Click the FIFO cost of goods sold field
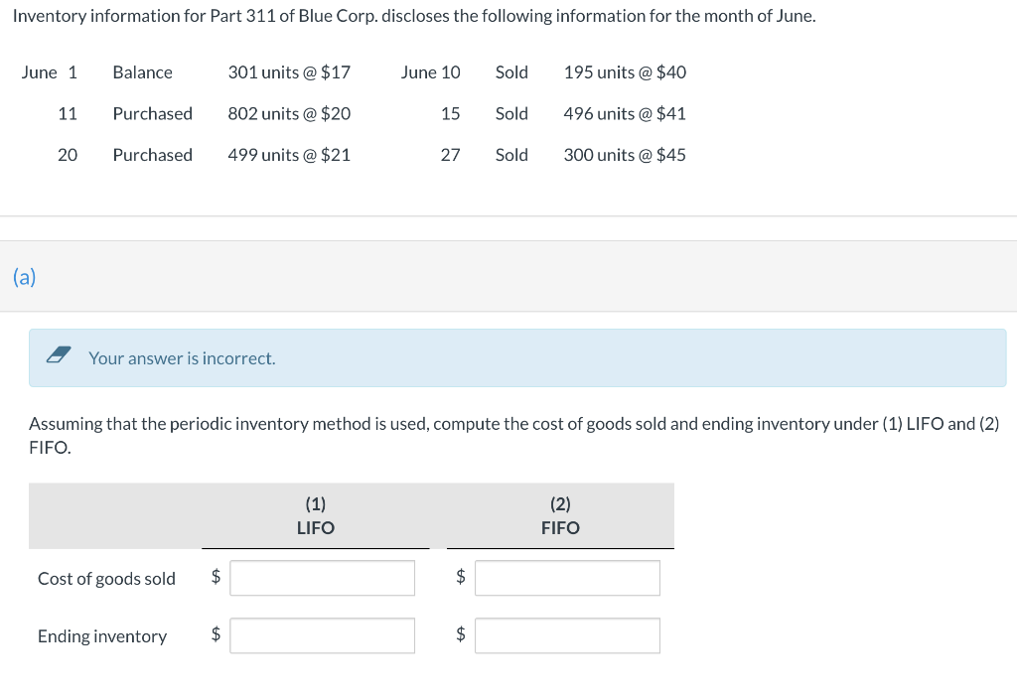The height and width of the screenshot is (694, 1017). [567, 578]
